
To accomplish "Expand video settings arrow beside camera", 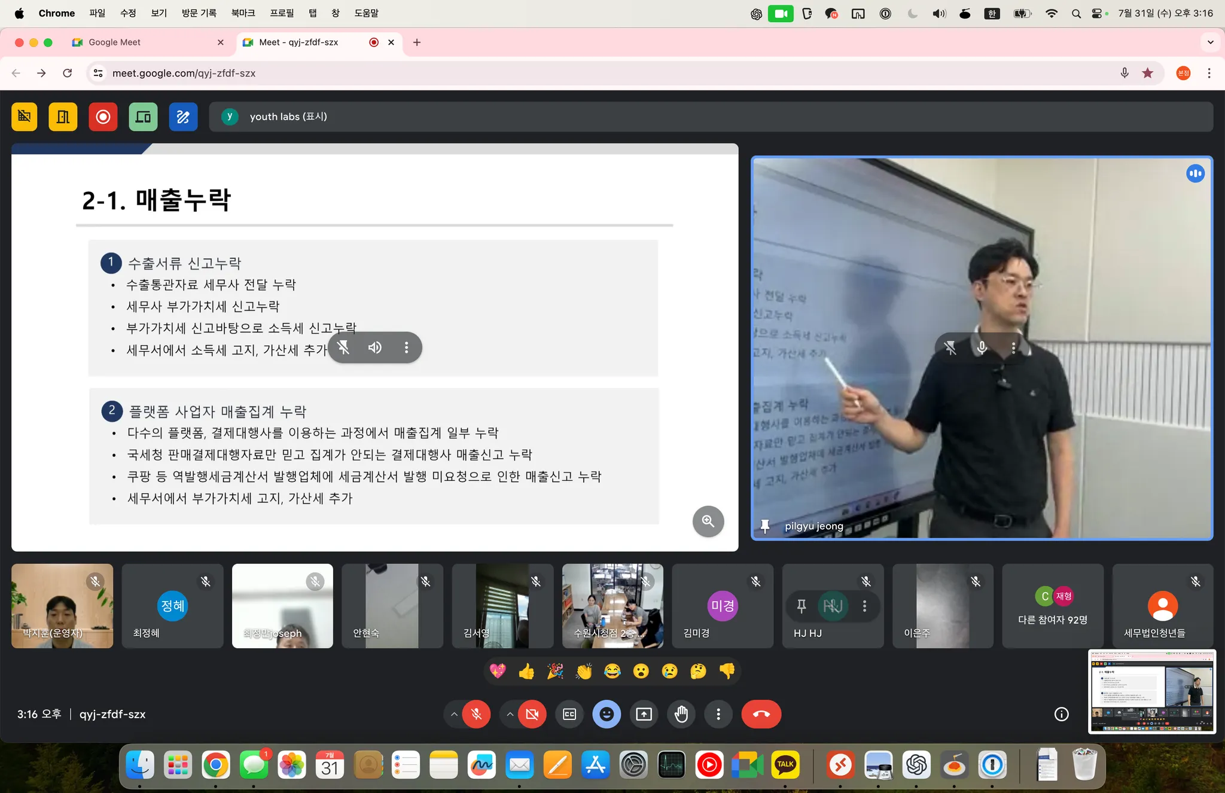I will [x=510, y=714].
